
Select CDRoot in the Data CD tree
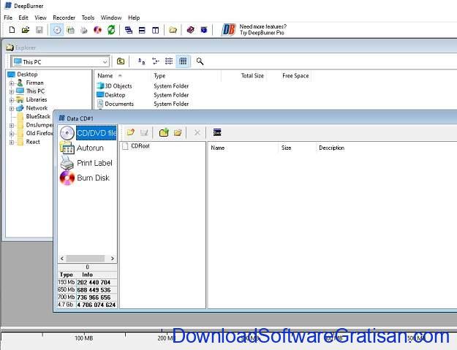click(x=140, y=146)
